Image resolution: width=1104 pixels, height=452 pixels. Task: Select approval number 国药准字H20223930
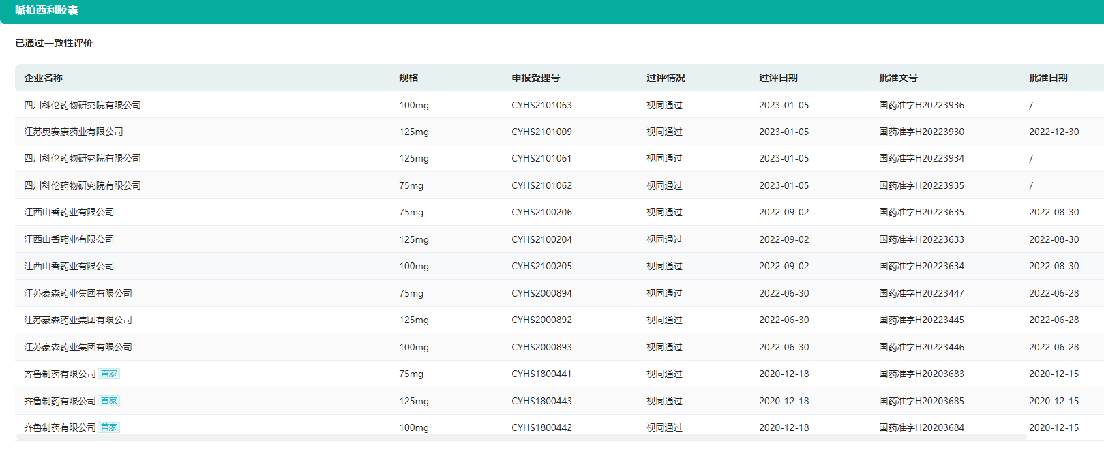click(921, 132)
